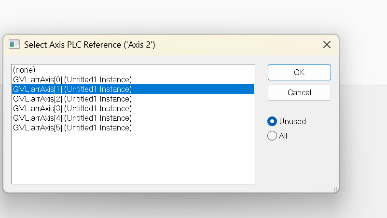Click the dialog icon in the title bar

coord(14,45)
